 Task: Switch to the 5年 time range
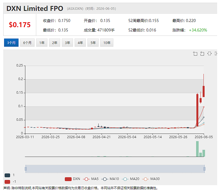point(93,43)
